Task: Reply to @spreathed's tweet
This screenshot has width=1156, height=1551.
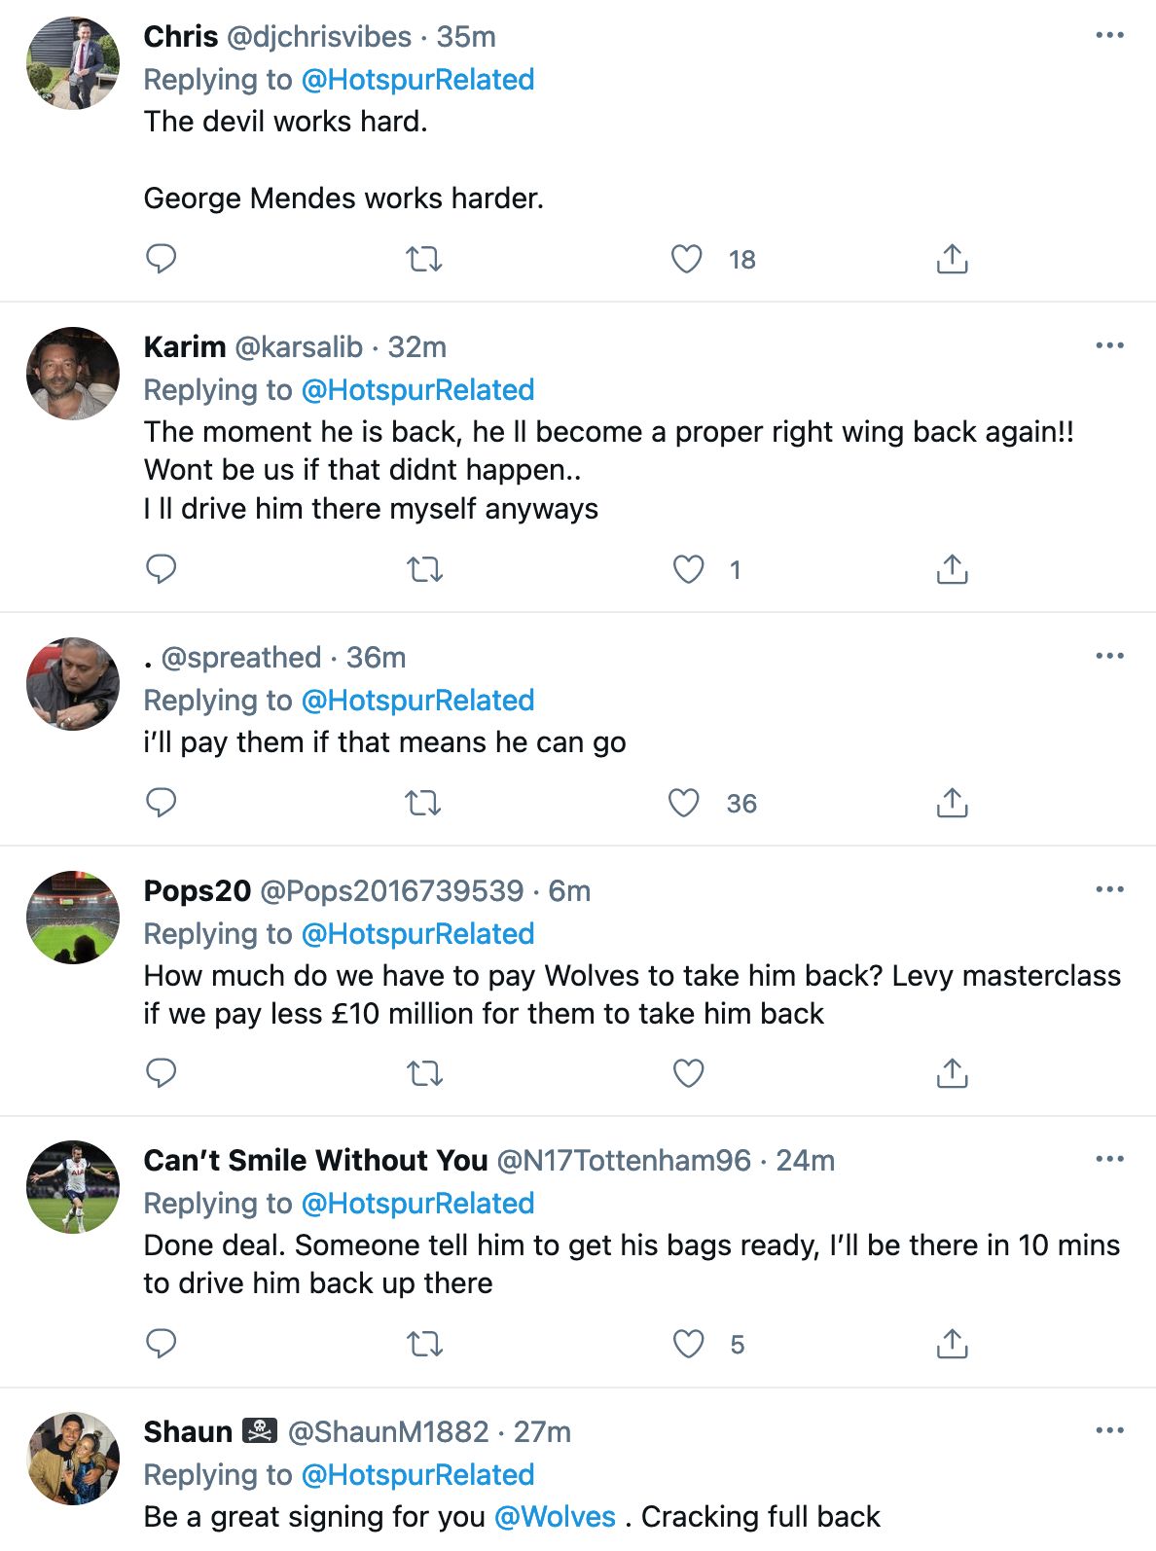Action: [161, 803]
